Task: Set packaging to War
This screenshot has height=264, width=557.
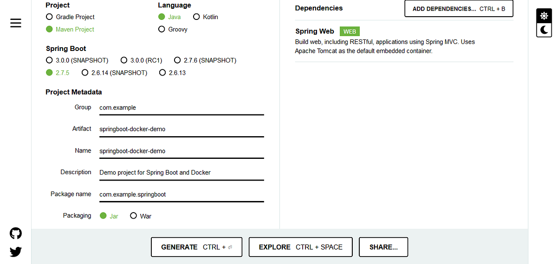Action: (x=141, y=216)
